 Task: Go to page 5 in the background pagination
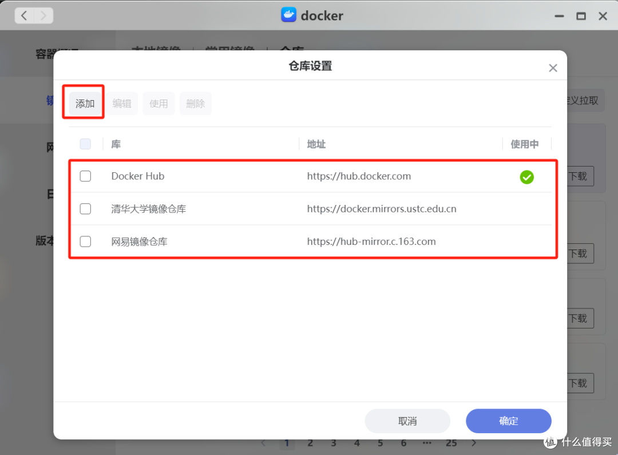click(381, 443)
